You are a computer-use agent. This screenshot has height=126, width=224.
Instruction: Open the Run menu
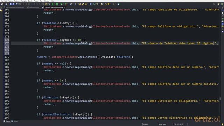pos(41,1)
